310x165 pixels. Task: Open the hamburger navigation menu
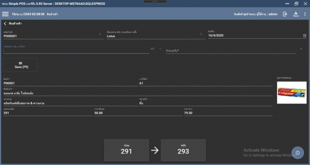pyautogui.click(x=6, y=14)
